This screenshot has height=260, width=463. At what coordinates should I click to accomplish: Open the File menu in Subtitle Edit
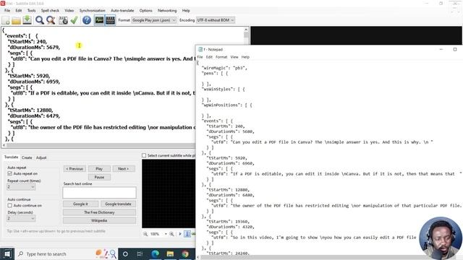7,11
